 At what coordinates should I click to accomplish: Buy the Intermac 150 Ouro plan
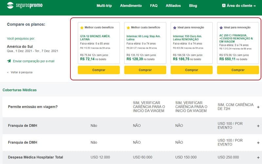[192, 70]
